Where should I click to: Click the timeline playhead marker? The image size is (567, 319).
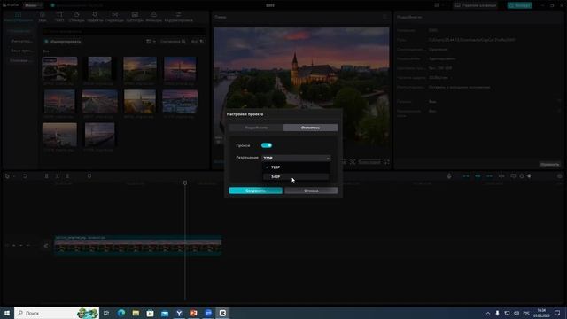185,183
